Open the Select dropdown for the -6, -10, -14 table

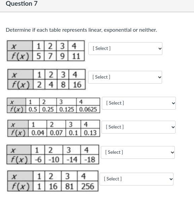click(138, 152)
